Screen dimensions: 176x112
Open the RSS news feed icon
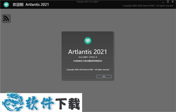point(6,18)
